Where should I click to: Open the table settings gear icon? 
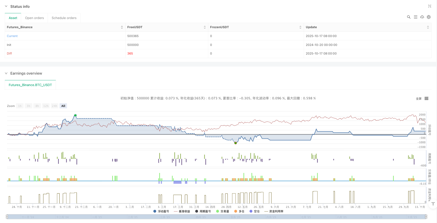click(429, 17)
